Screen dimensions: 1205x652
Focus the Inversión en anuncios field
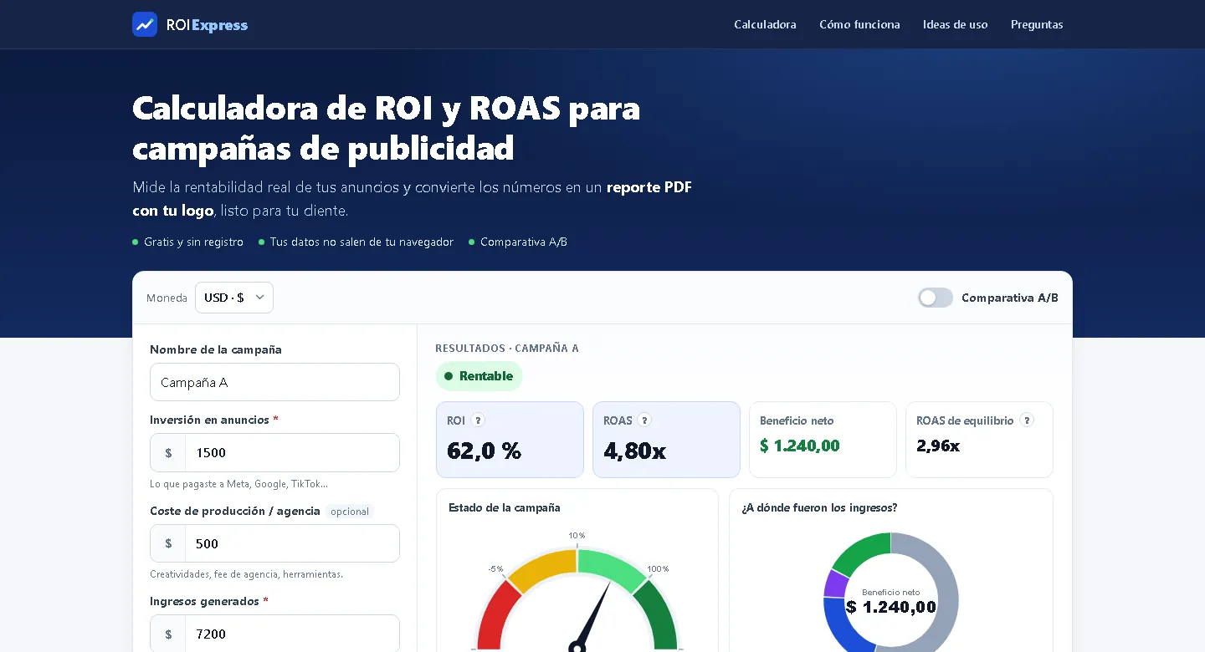292,452
